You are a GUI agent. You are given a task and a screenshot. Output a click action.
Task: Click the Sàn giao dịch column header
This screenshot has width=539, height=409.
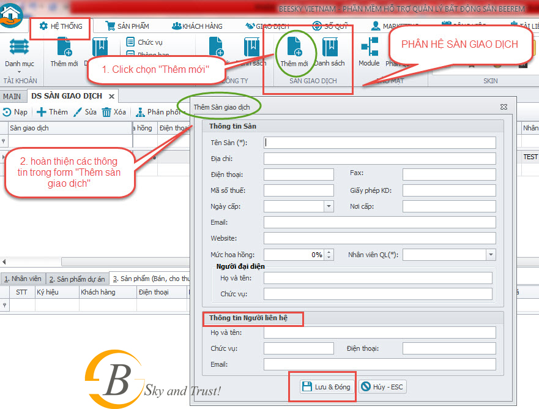tap(70, 128)
